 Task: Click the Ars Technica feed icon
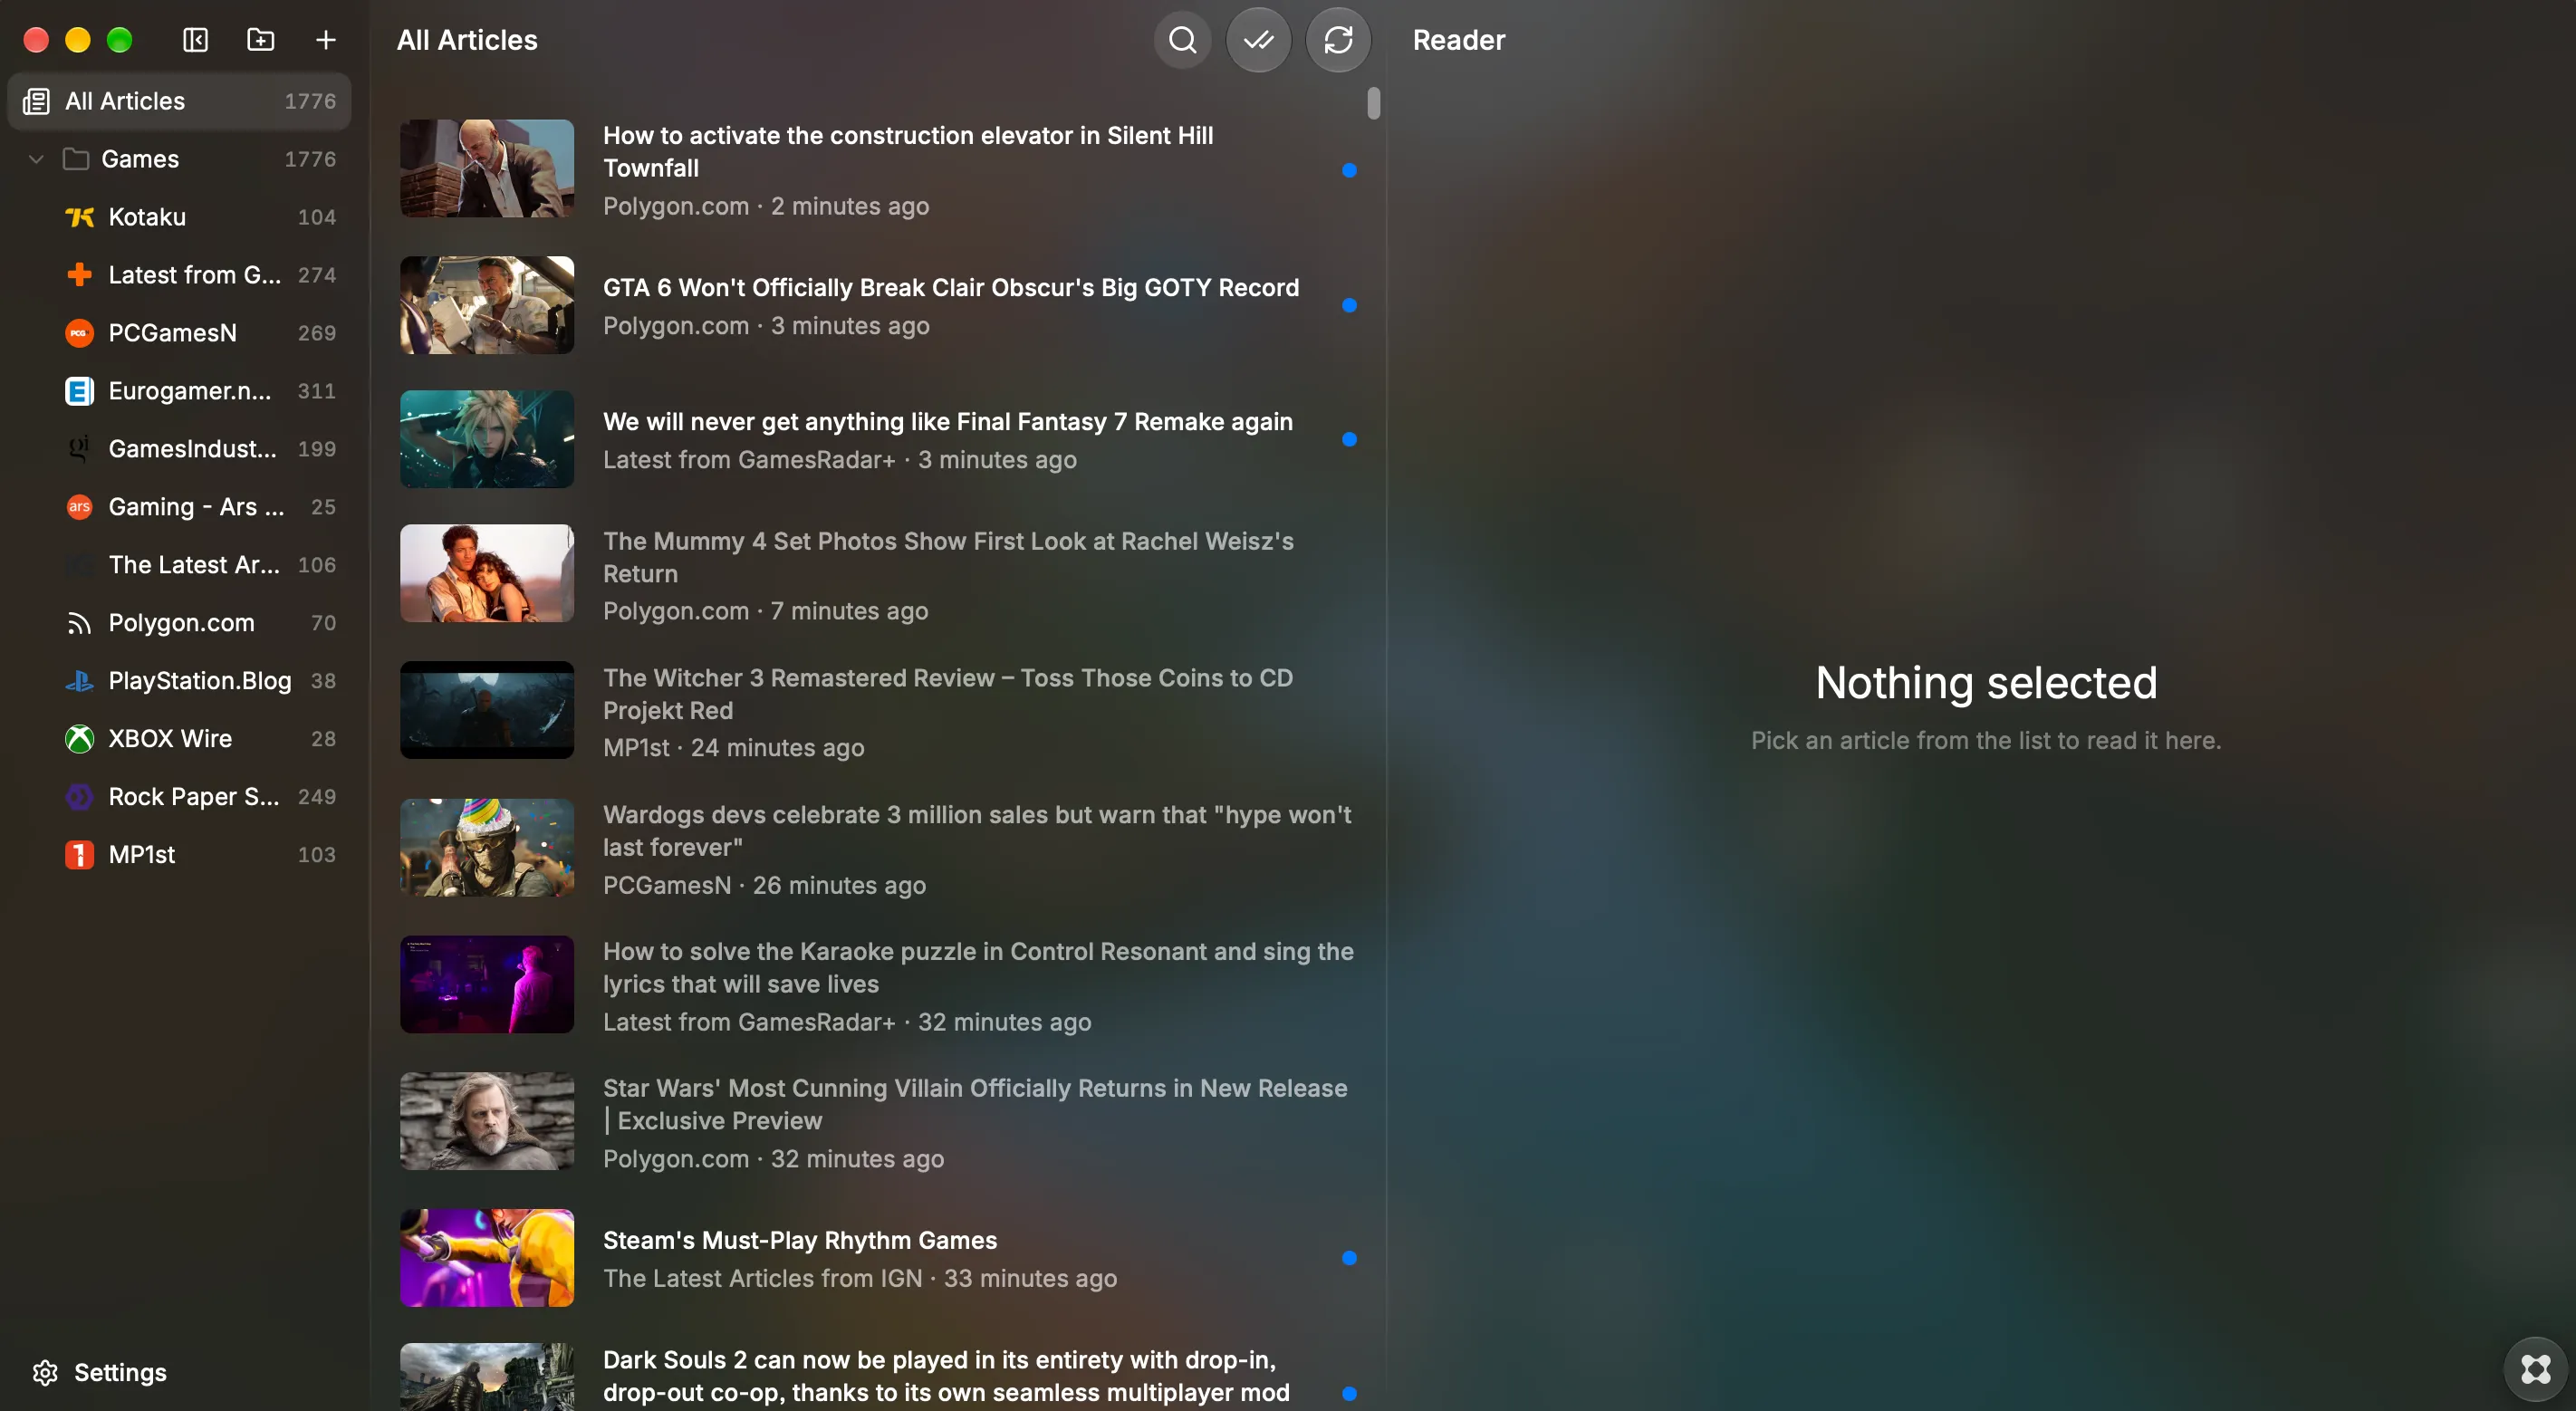coord(79,507)
